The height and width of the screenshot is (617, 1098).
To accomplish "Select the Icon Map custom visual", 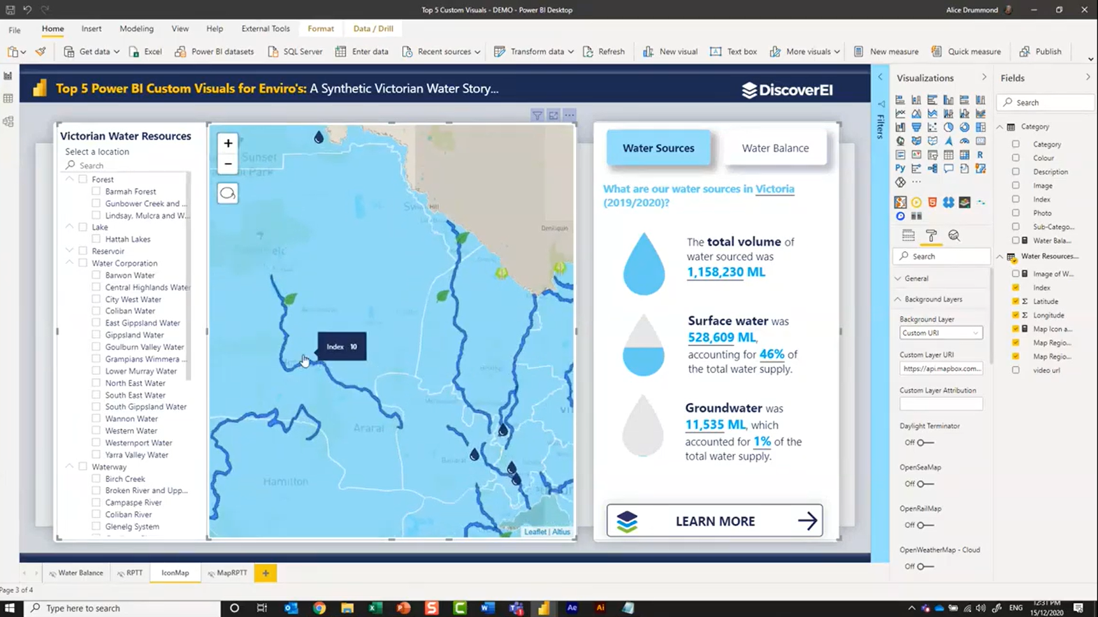I will point(900,202).
